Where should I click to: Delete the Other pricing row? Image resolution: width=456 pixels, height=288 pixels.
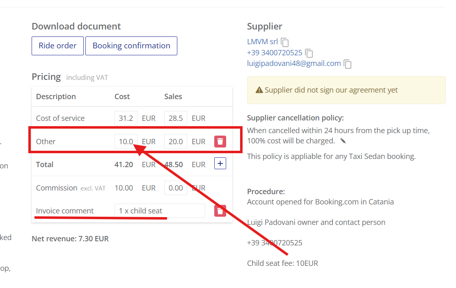(220, 141)
